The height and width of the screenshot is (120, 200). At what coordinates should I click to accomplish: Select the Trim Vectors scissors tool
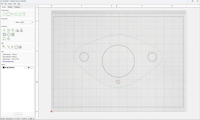[12, 47]
